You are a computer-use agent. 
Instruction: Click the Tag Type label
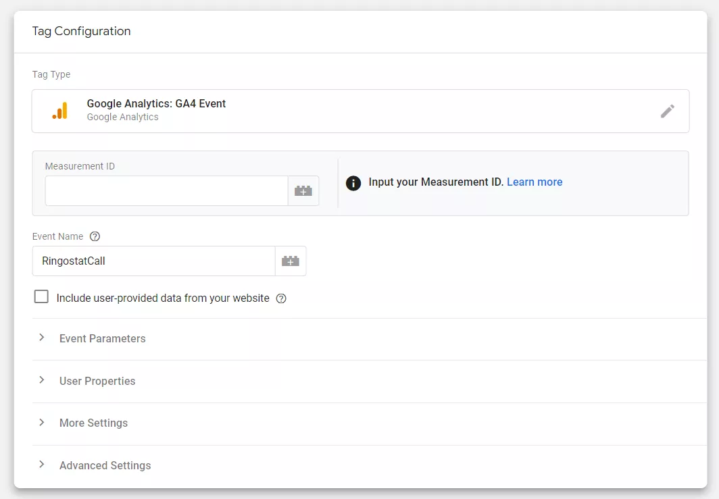51,74
